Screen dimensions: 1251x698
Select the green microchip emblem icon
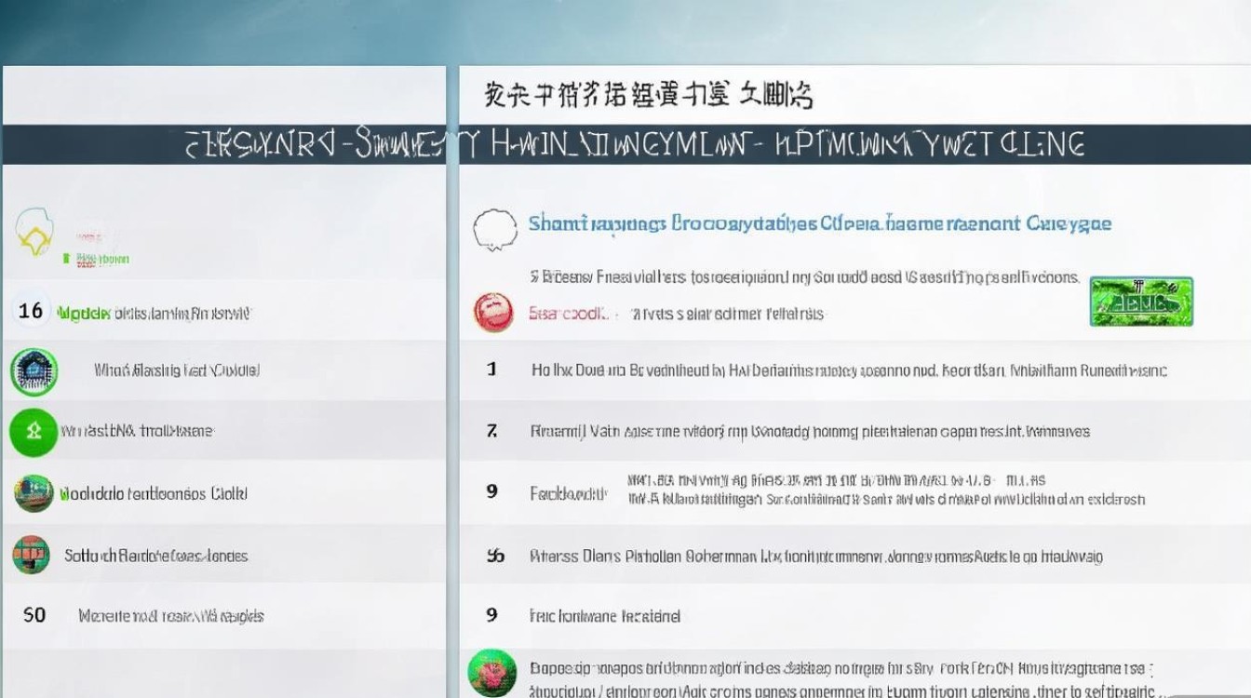(x=33, y=369)
